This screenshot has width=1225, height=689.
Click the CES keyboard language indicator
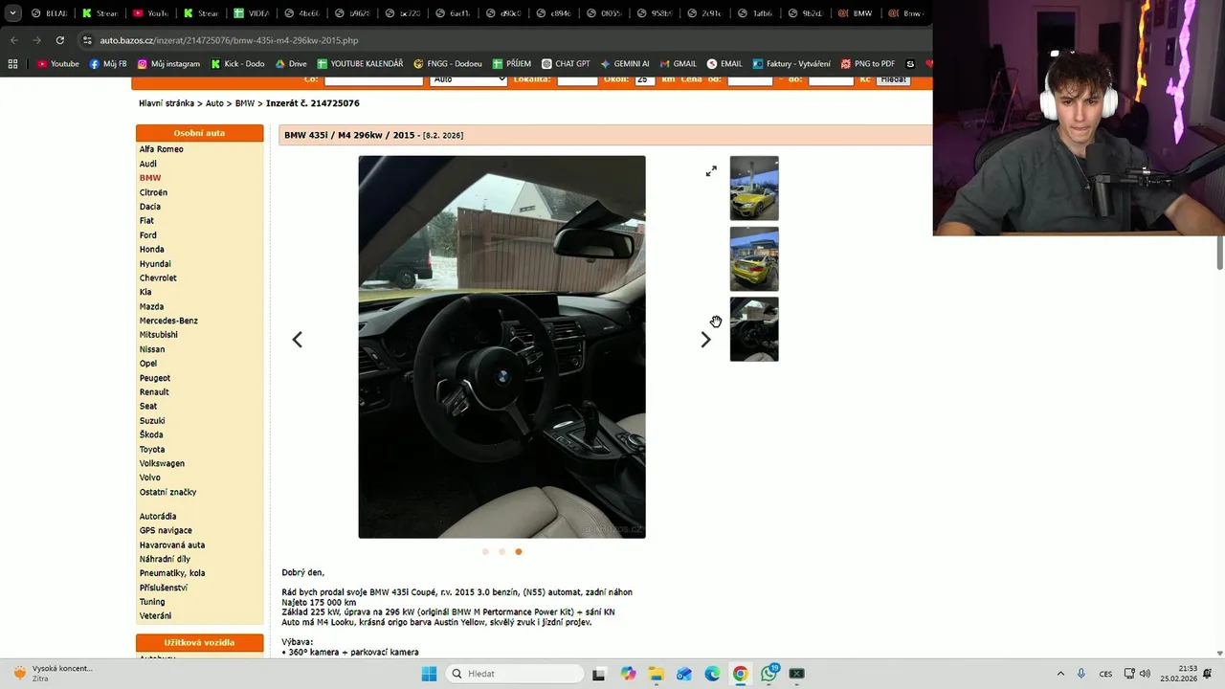tap(1105, 674)
